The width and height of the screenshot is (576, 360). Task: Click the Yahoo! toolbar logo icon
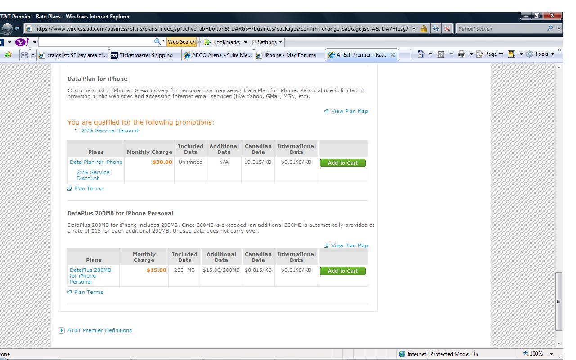(x=22, y=42)
